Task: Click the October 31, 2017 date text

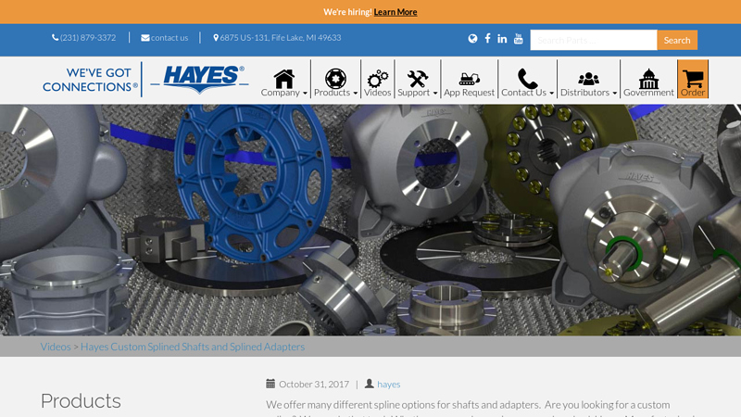Action: pos(314,384)
